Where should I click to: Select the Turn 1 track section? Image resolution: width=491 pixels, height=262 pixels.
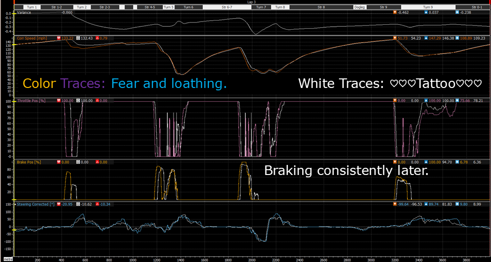(32, 7)
